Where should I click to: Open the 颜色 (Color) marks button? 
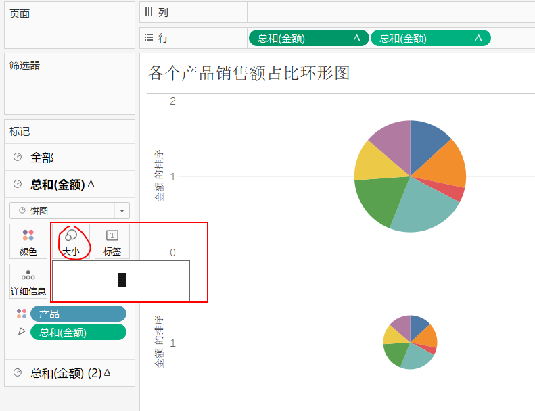coord(28,241)
